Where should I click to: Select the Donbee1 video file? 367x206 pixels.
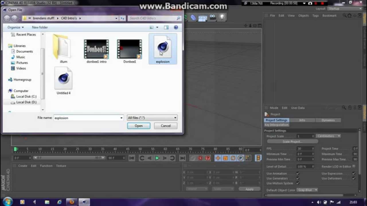click(x=130, y=51)
